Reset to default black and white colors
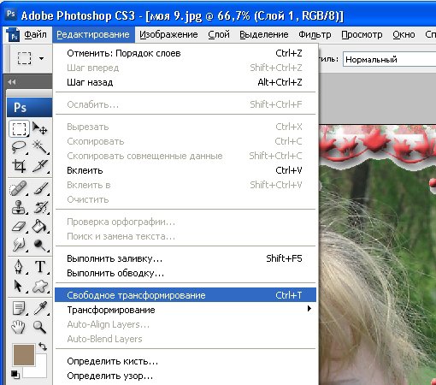This screenshot has width=436, height=385. tap(15, 374)
